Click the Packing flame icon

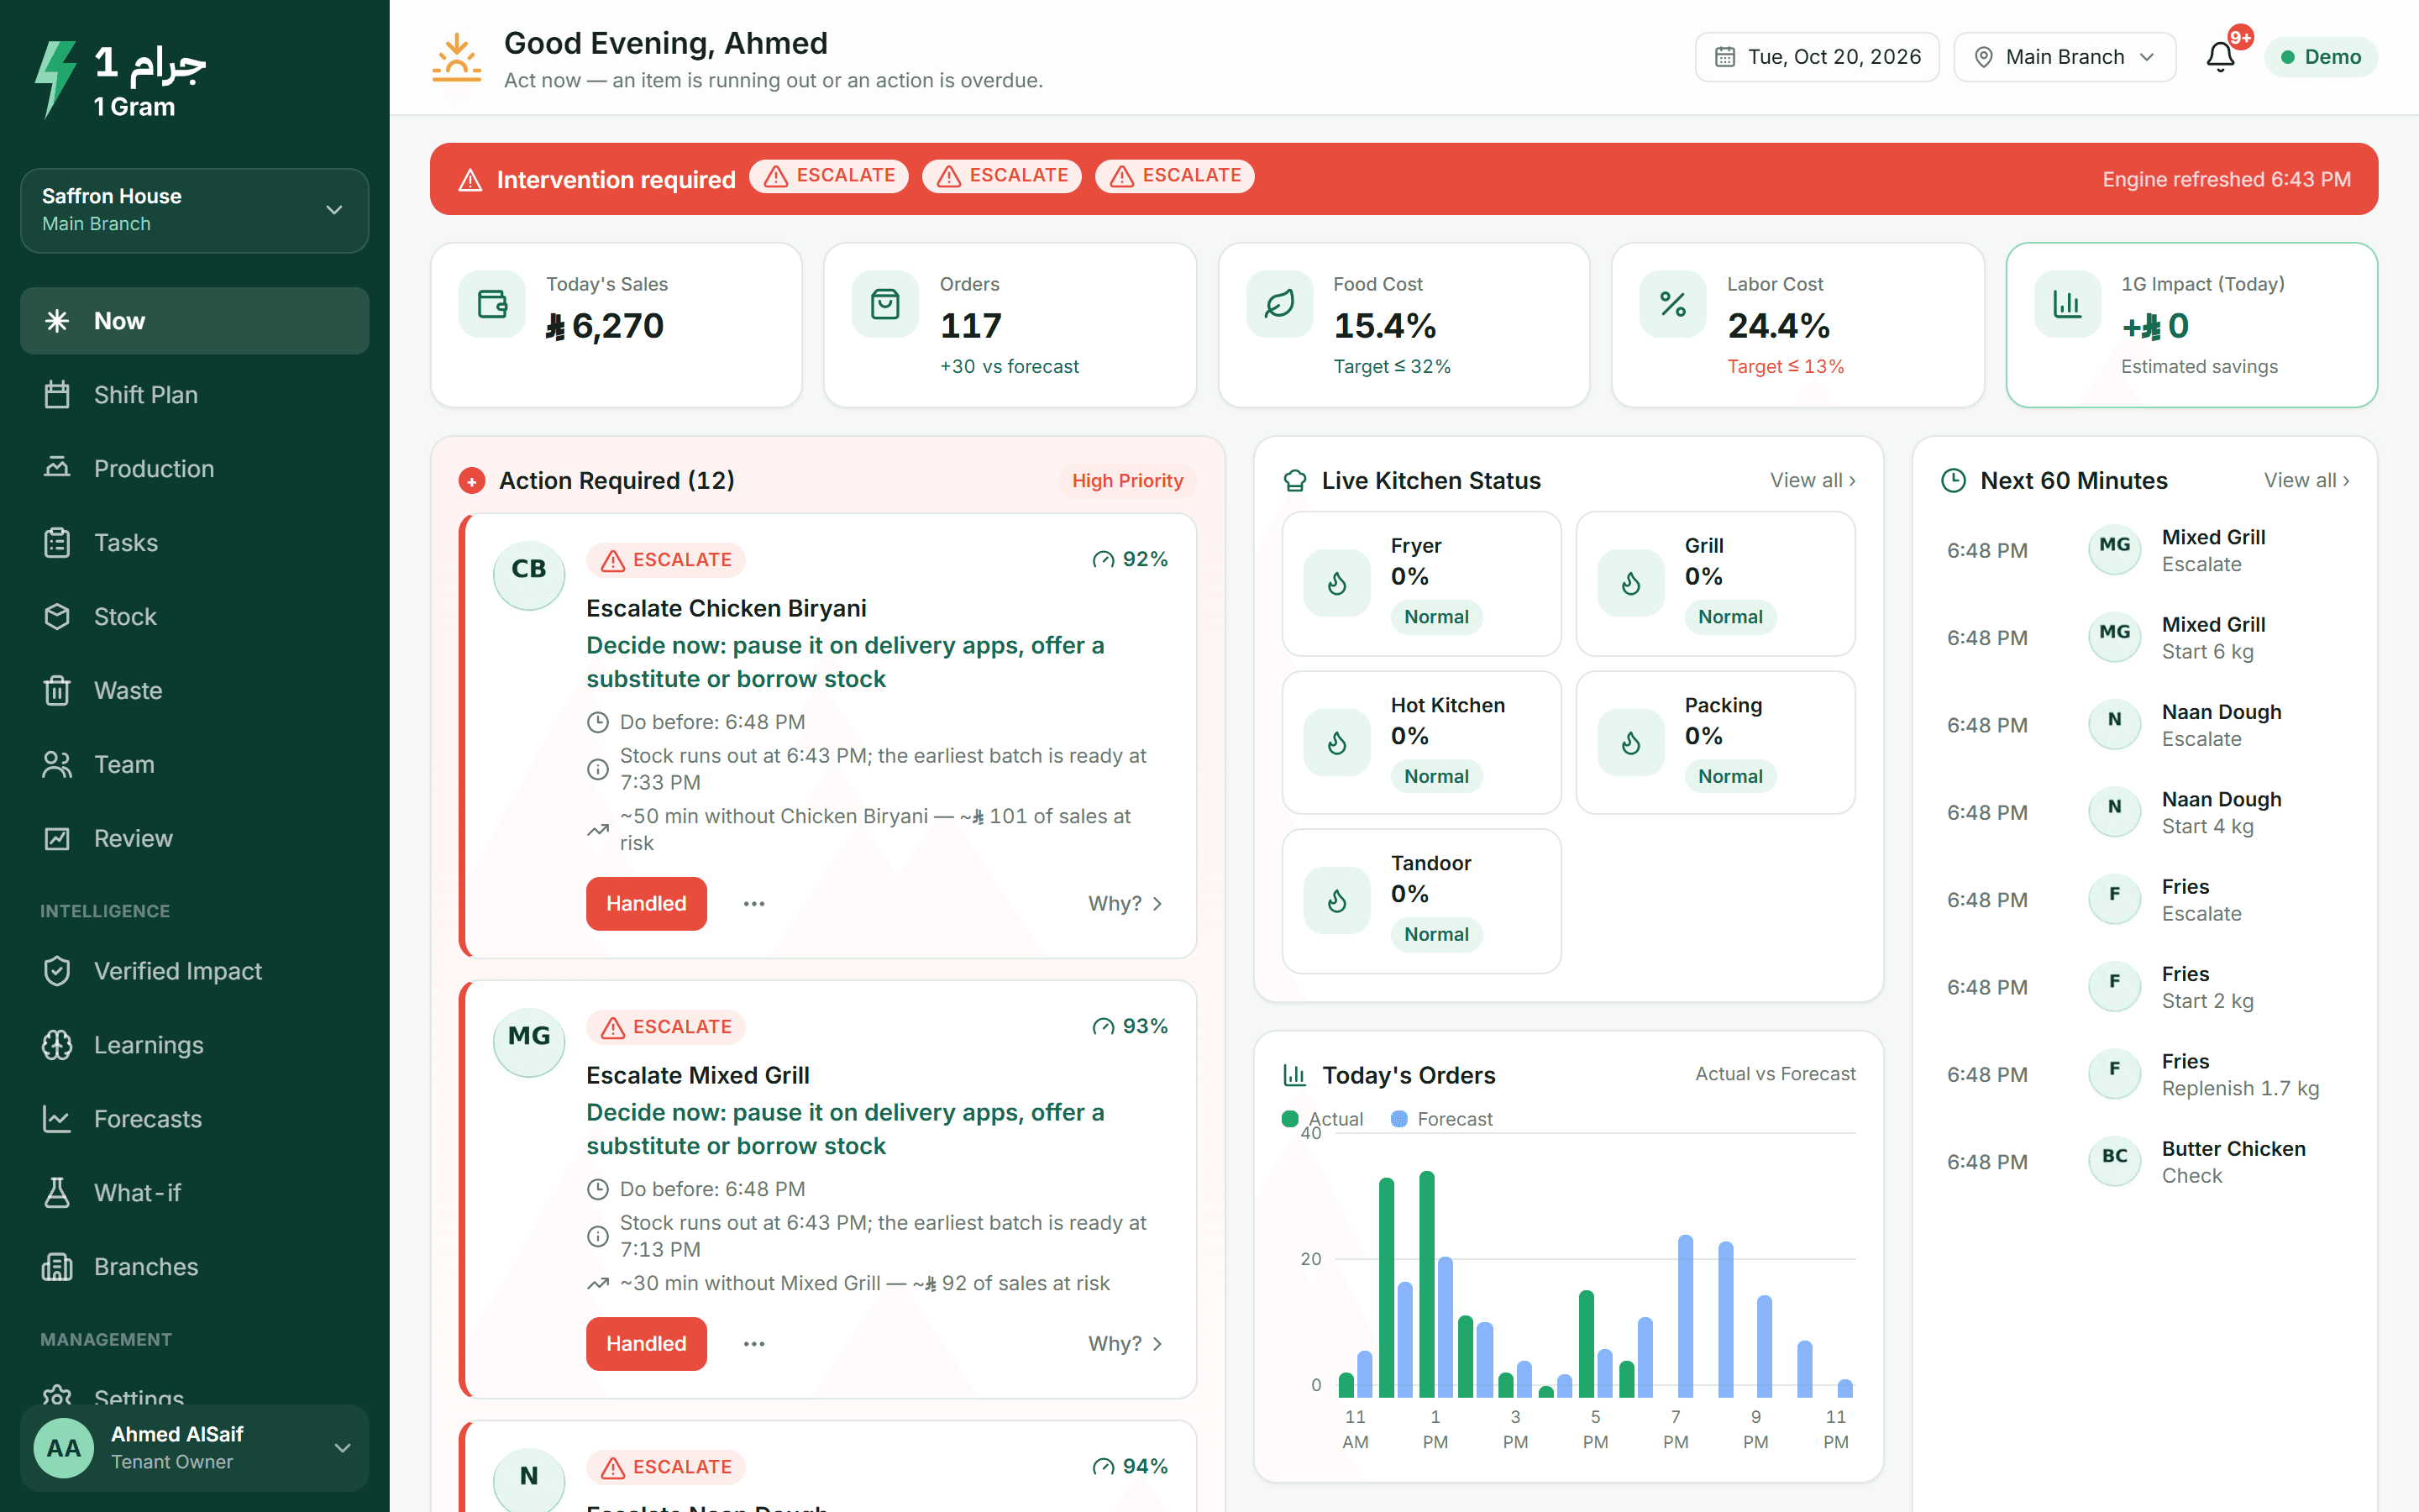click(x=1630, y=743)
